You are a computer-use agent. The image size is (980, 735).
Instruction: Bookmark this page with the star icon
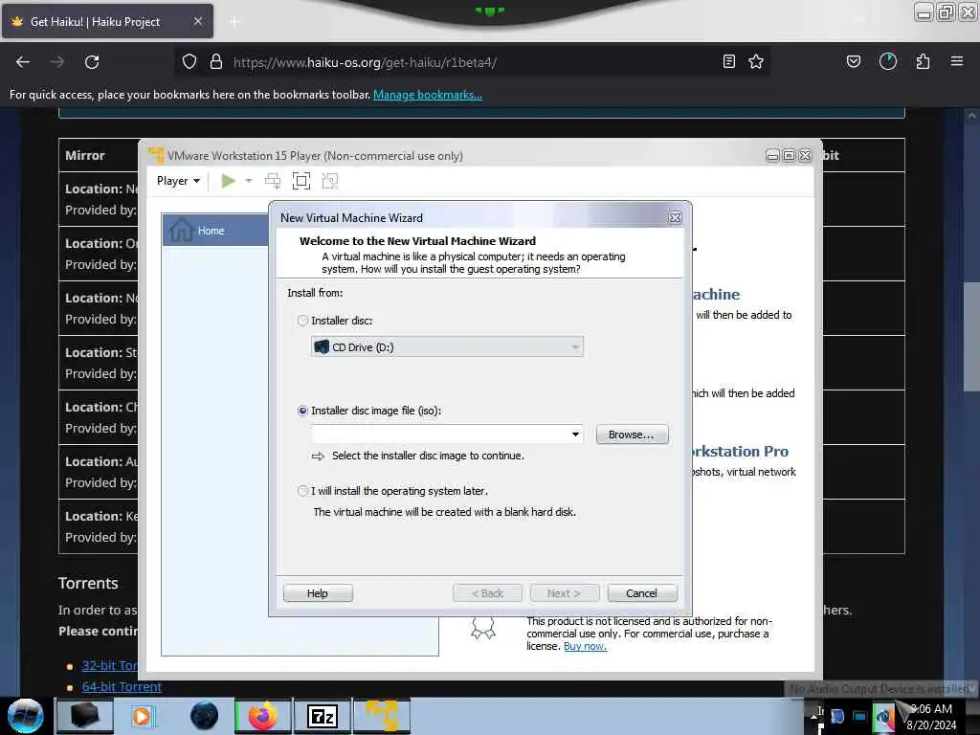(x=756, y=61)
